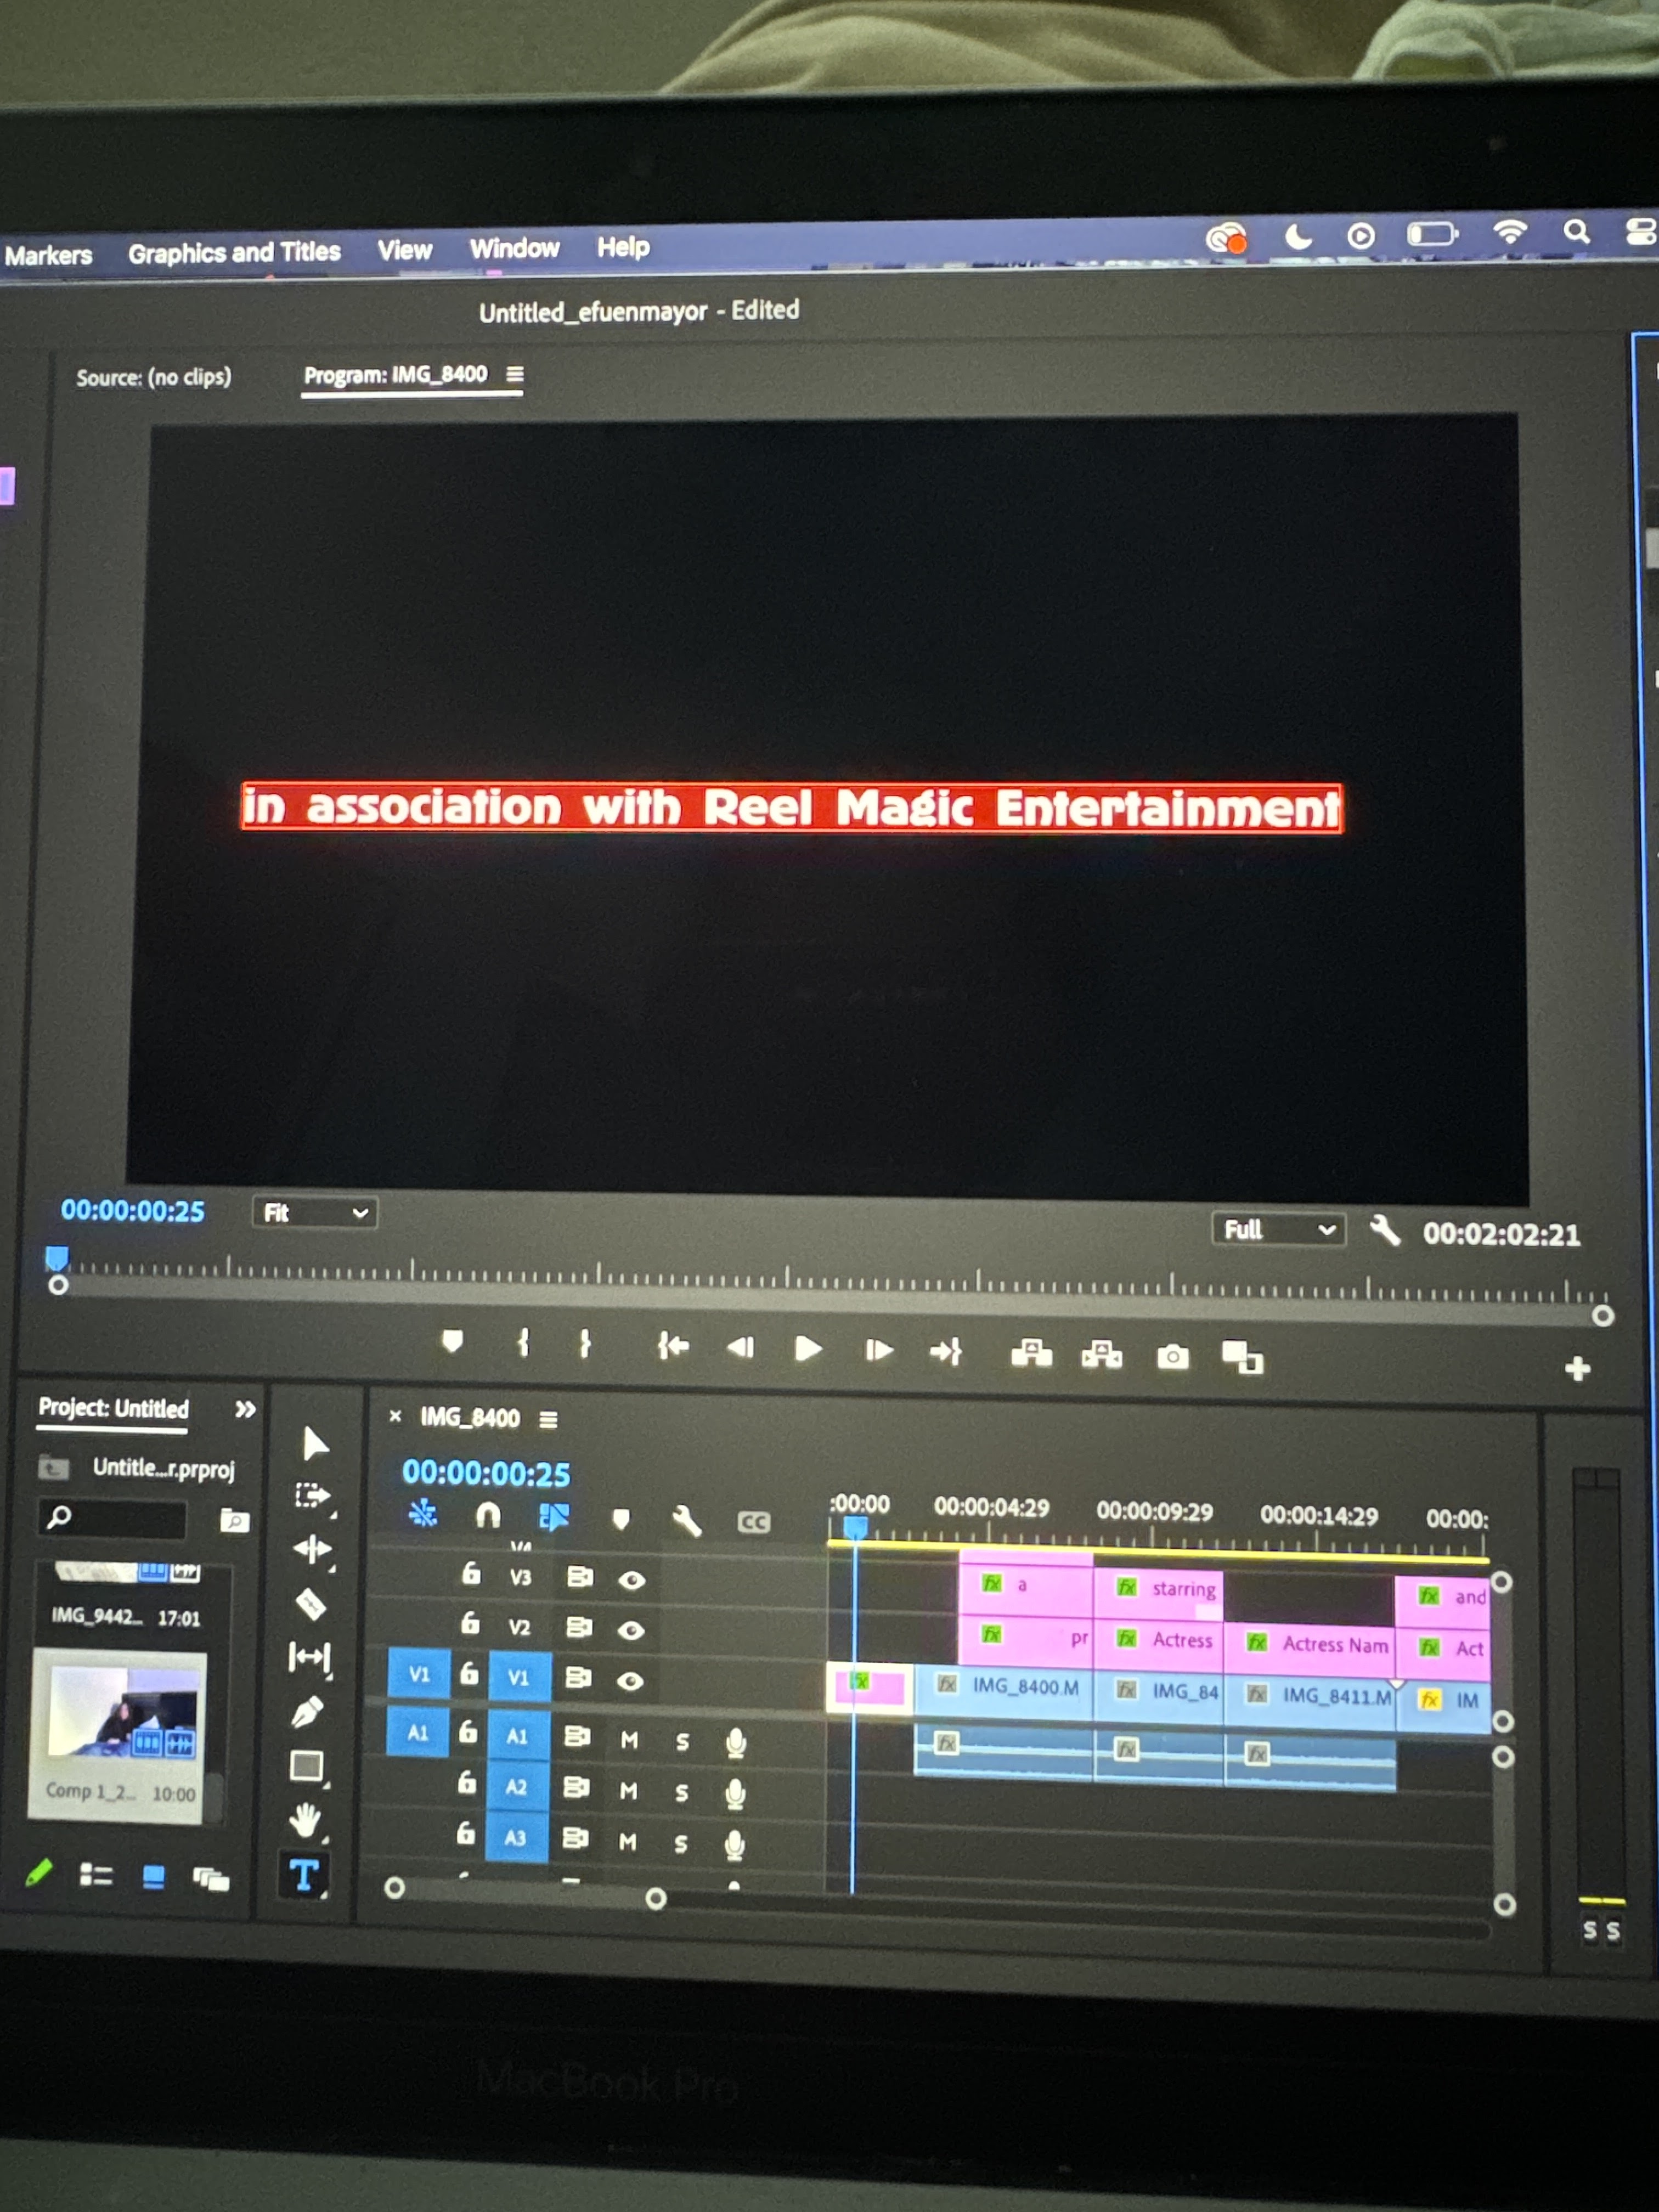Image resolution: width=1659 pixels, height=2212 pixels.
Task: Toggle V1 track output eye
Action: pos(629,1681)
